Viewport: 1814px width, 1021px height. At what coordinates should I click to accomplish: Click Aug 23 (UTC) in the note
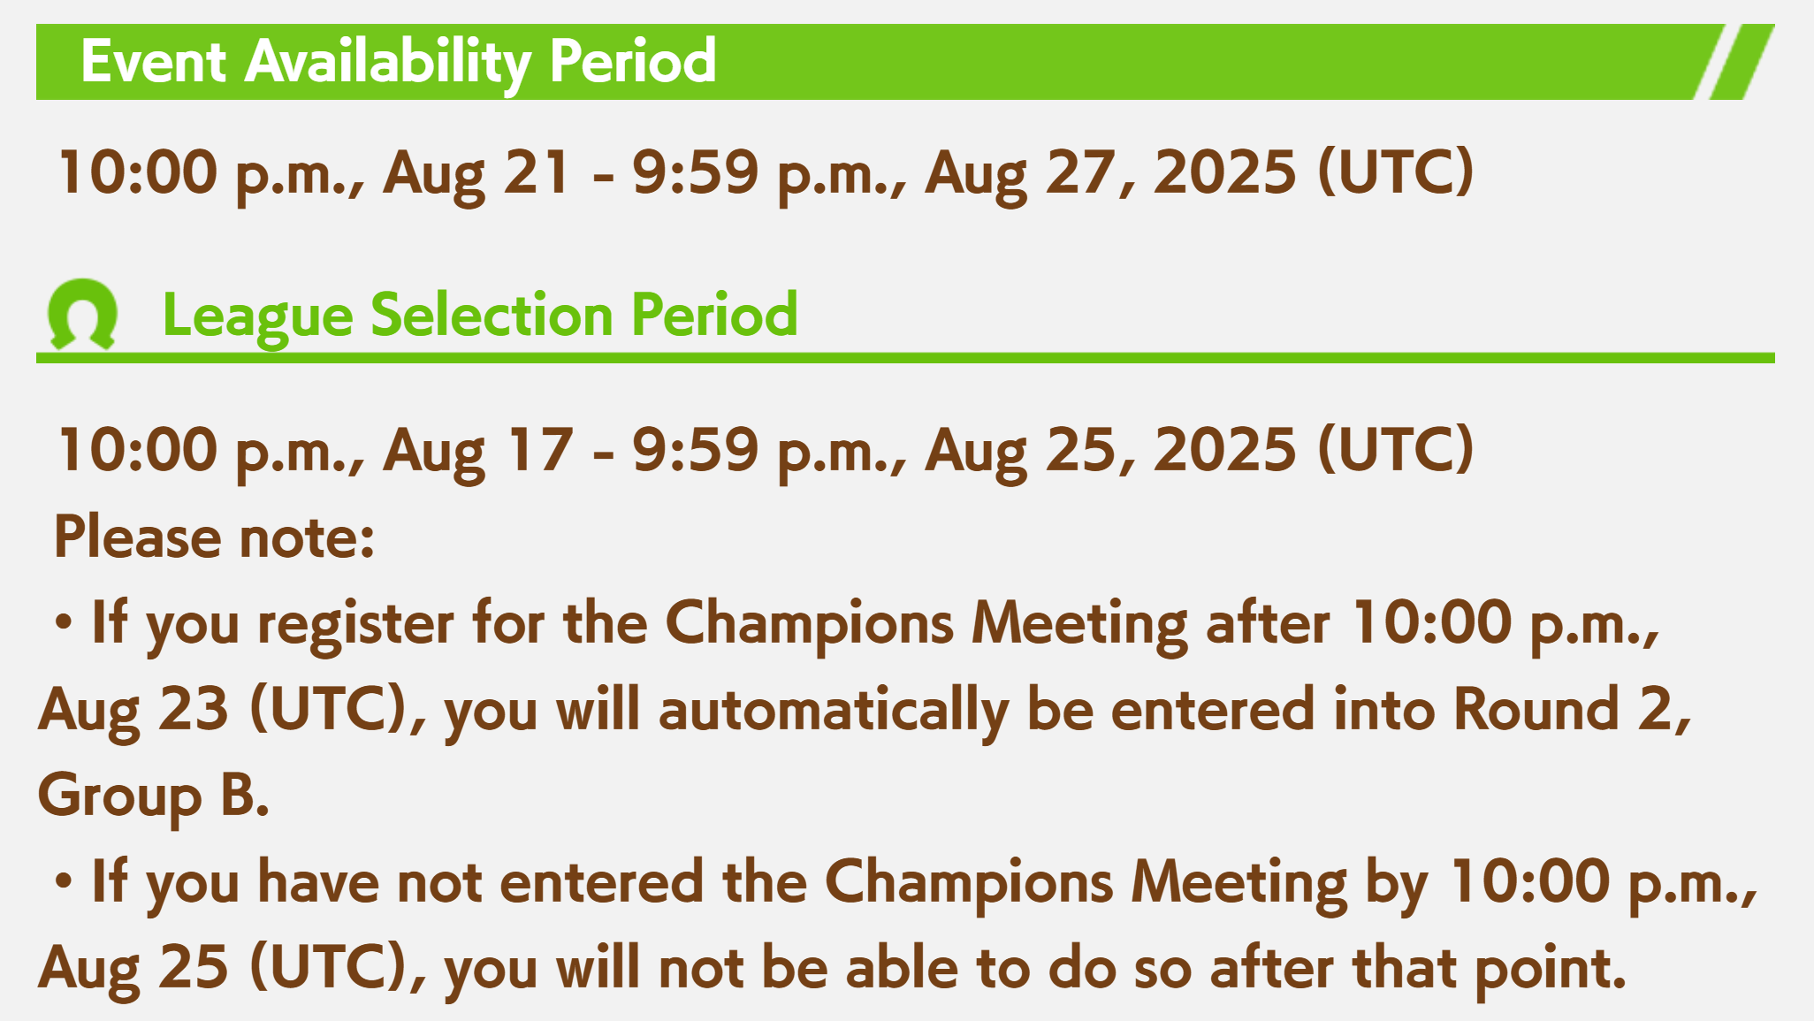tap(223, 710)
